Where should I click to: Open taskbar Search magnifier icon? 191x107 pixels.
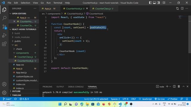pos(65,104)
